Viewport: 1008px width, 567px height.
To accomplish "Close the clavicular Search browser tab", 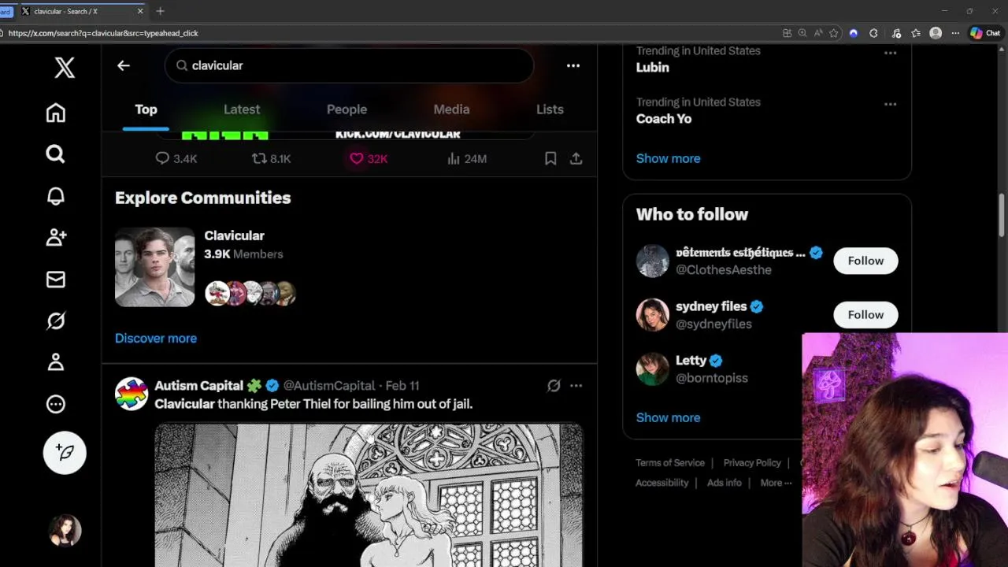I will pos(140,11).
